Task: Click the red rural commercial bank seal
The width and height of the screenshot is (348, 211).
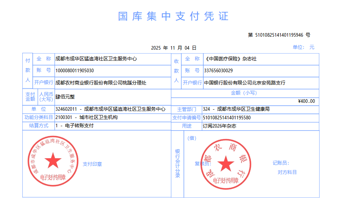Action: point(226,164)
